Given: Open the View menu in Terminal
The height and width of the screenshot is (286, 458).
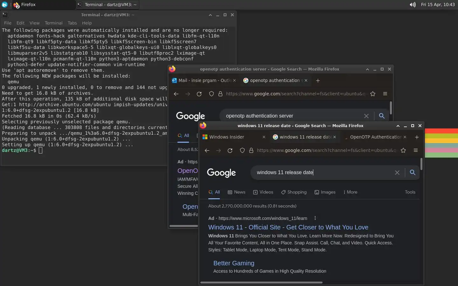Looking at the screenshot, I should pyautogui.click(x=34, y=23).
